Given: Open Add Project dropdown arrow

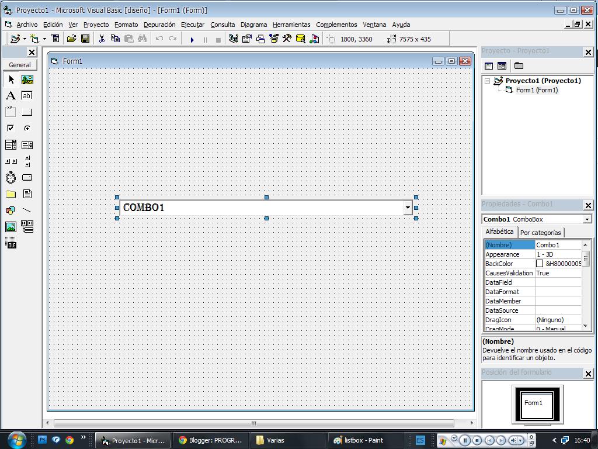Looking at the screenshot, I should click(25, 39).
